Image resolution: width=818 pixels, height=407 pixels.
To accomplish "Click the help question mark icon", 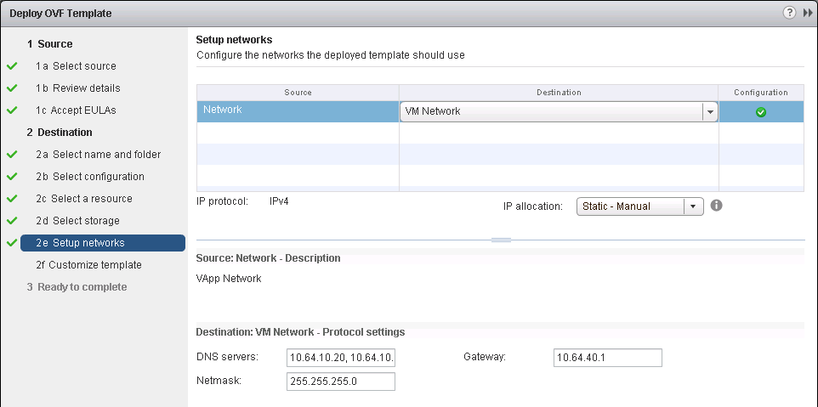I will [x=788, y=14].
